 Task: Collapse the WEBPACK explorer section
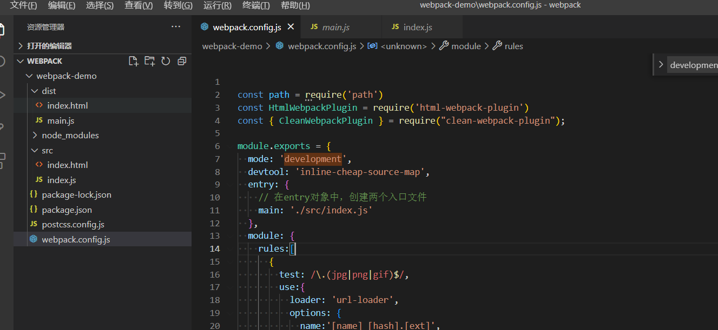coord(21,61)
